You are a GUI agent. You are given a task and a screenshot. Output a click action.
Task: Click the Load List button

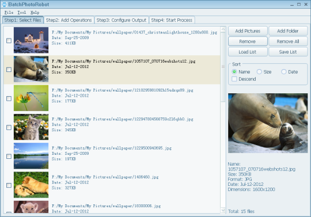click(x=248, y=52)
